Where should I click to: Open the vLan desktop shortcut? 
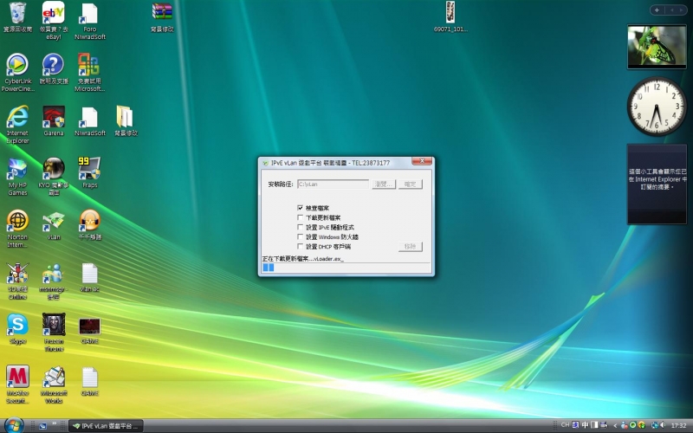[x=54, y=221]
